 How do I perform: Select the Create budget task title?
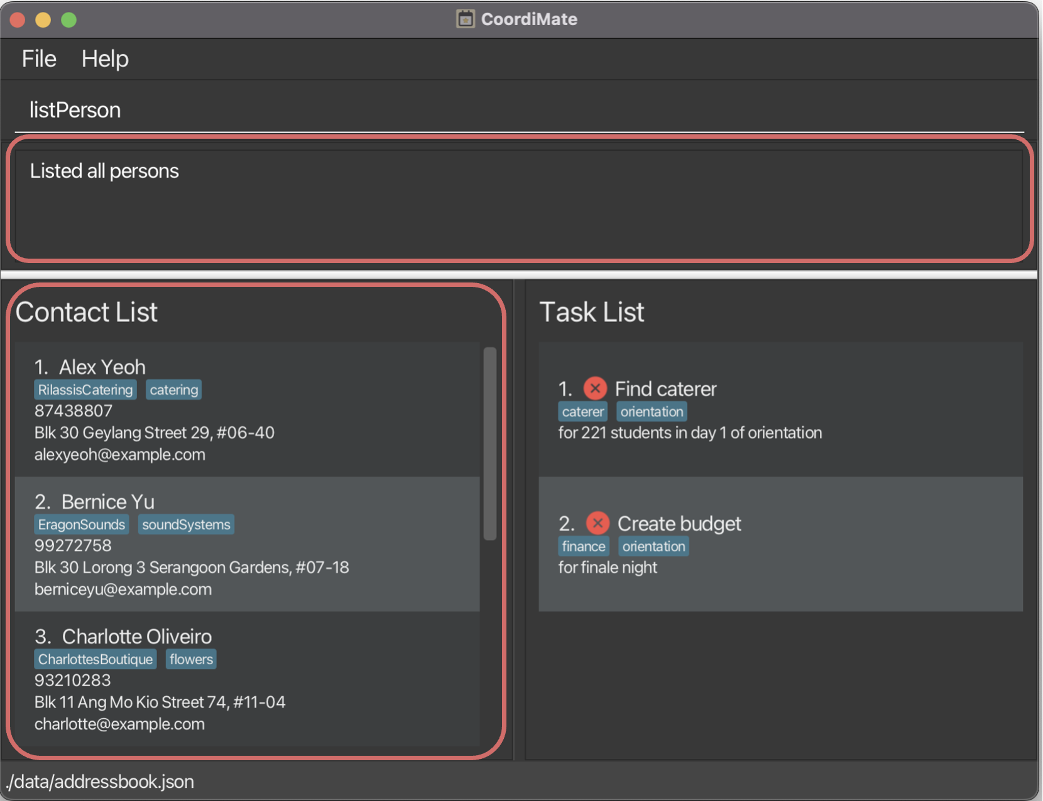pos(679,524)
